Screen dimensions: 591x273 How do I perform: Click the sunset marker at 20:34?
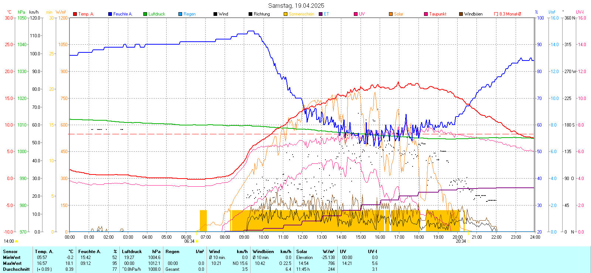[468, 241]
